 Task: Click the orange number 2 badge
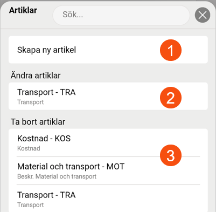171,98
